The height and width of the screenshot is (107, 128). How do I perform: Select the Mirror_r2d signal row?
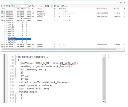point(18,35)
